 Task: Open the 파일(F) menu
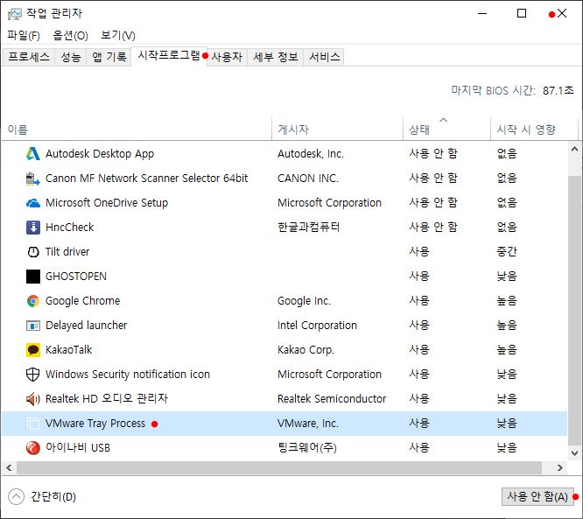point(24,36)
